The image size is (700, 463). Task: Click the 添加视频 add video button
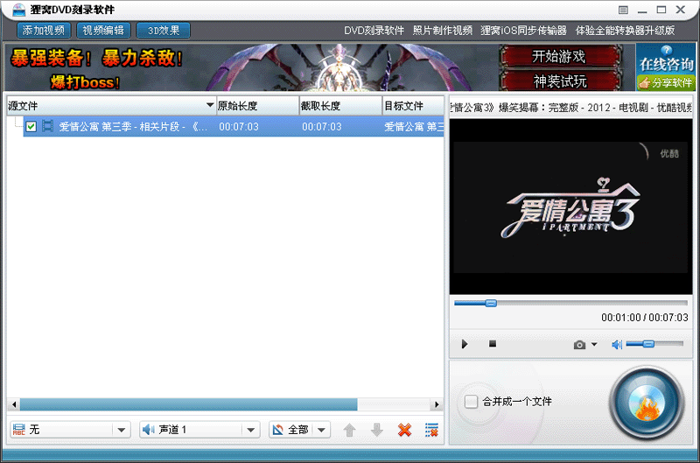pos(44,31)
